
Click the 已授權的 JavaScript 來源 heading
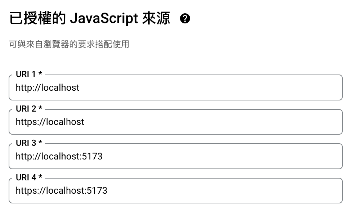(x=90, y=18)
